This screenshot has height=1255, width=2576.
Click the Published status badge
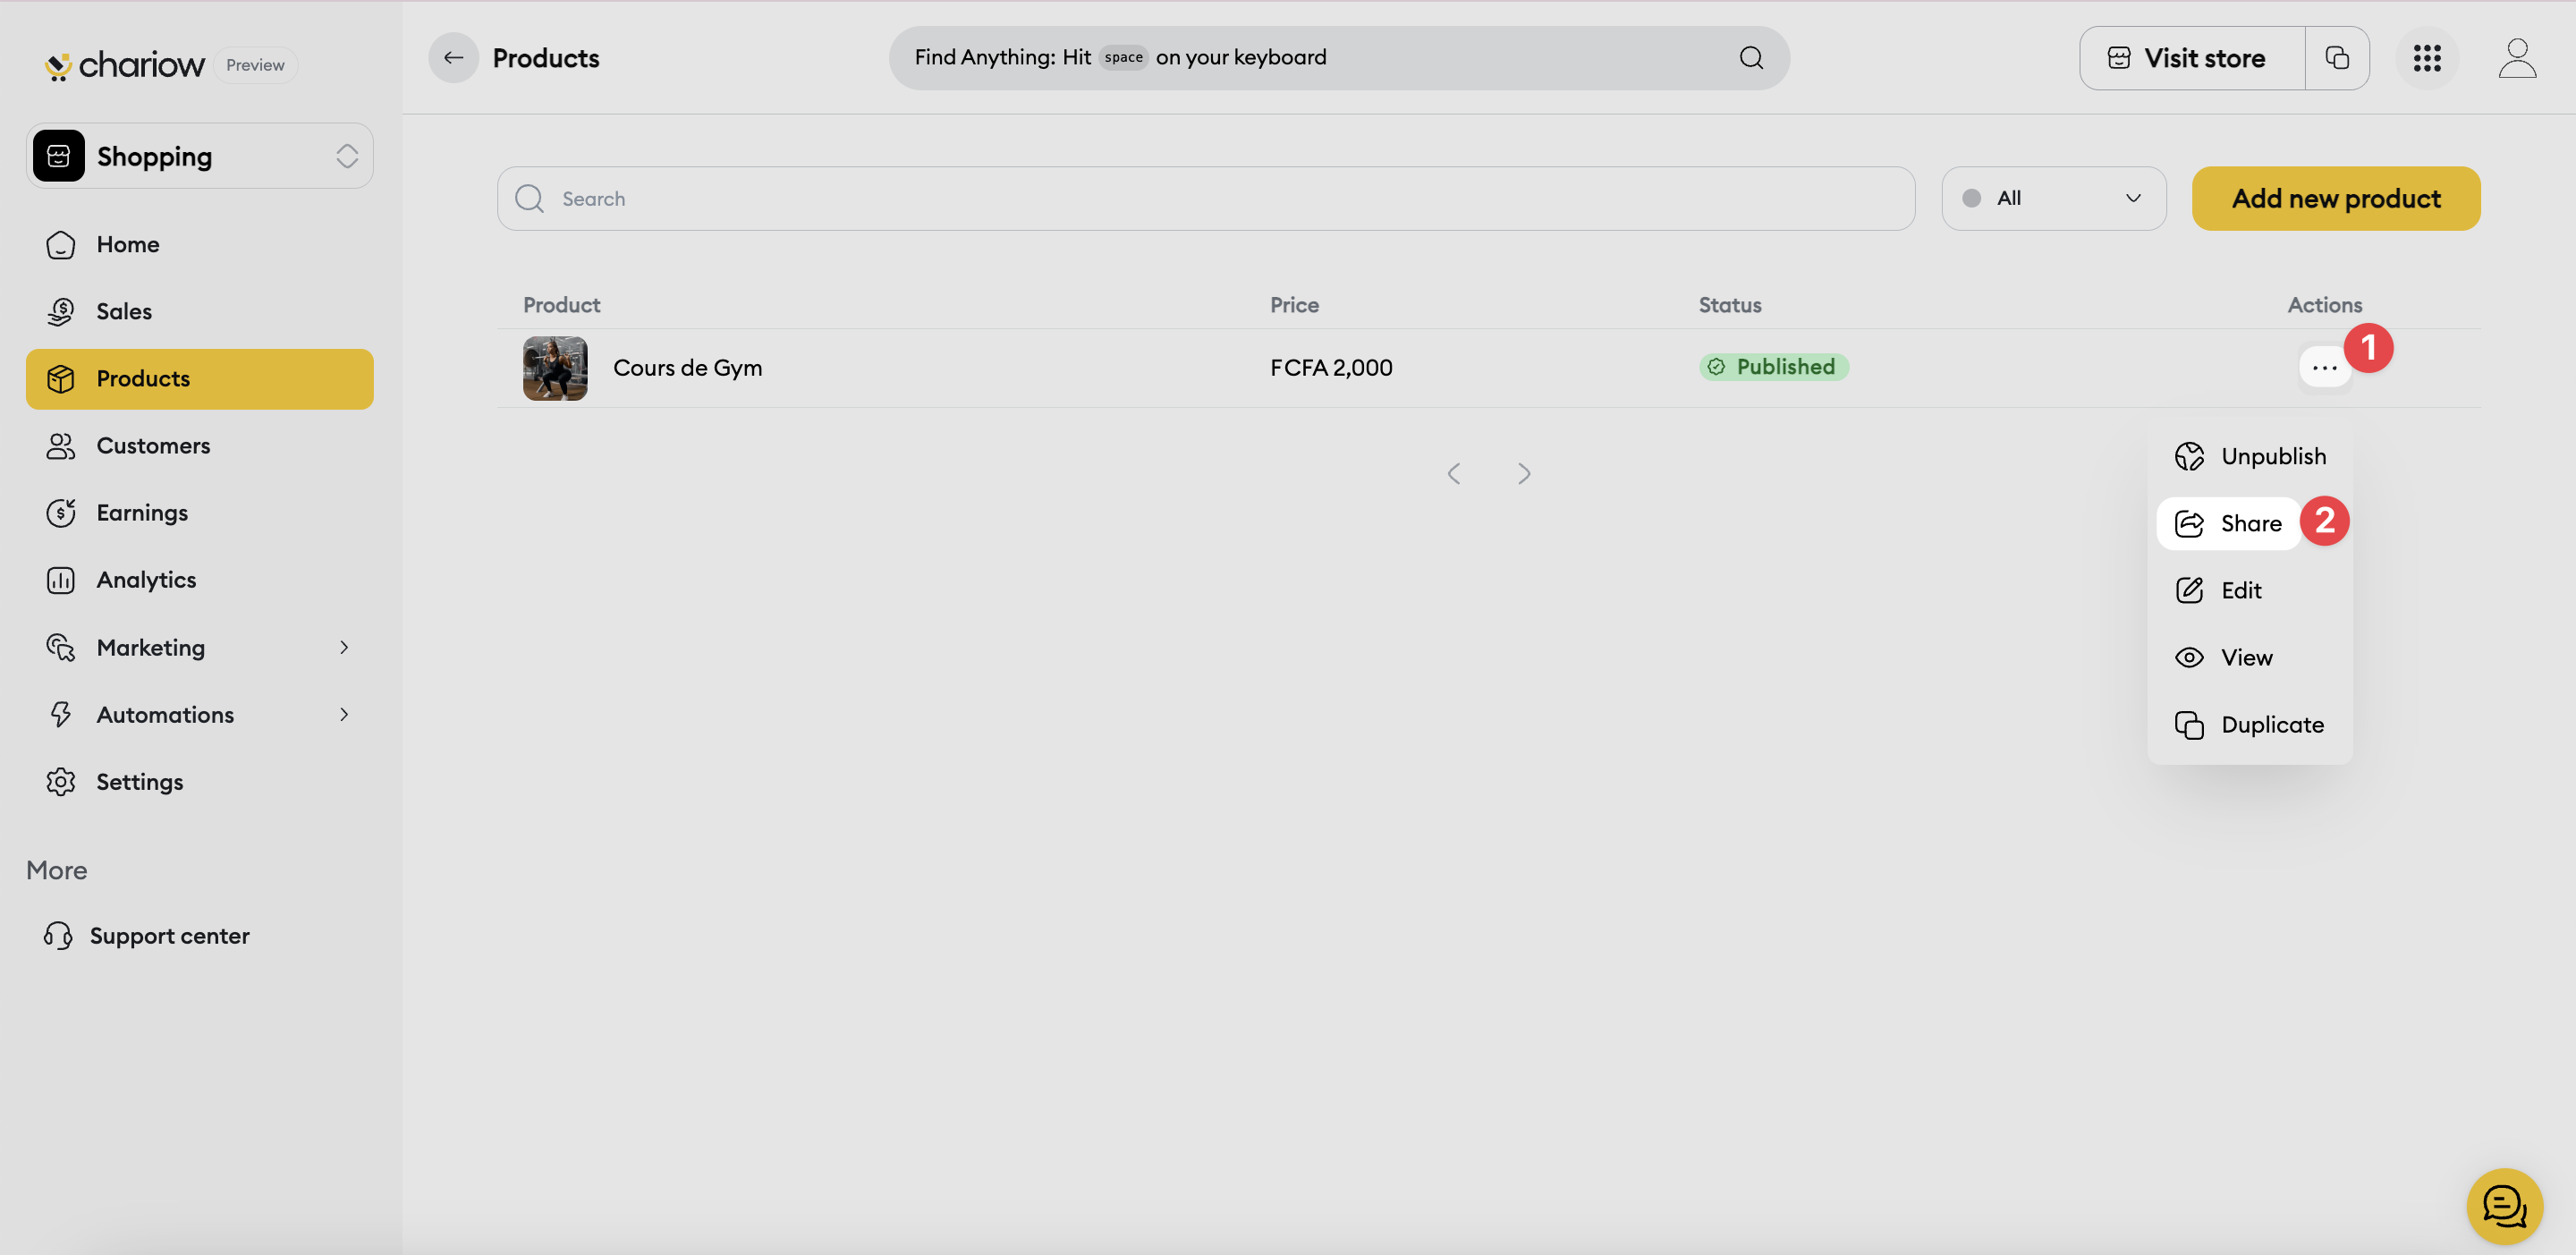(1774, 367)
